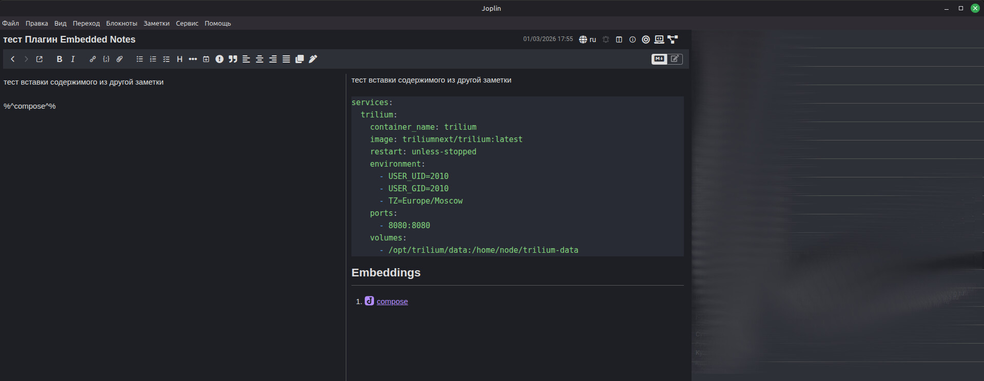The image size is (984, 381).
Task: Open the spell-check language ru selector
Action: pyautogui.click(x=587, y=39)
